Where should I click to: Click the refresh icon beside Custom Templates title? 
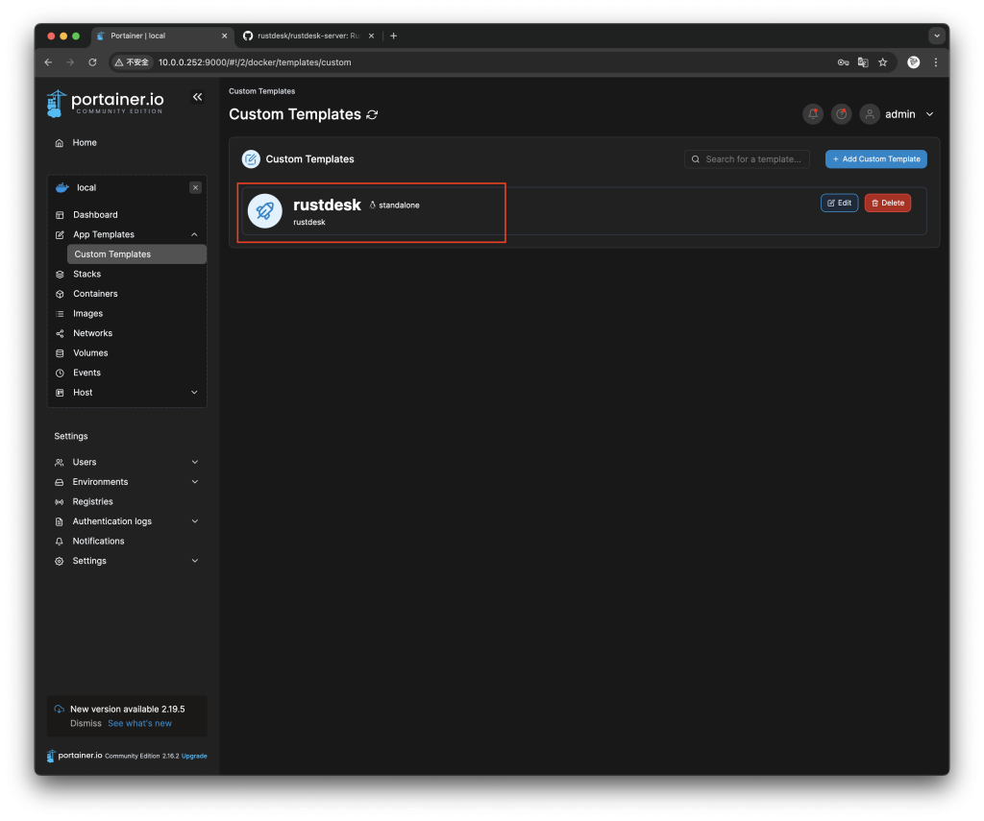click(x=372, y=115)
